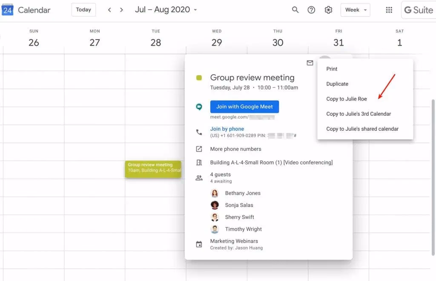The width and height of the screenshot is (436, 281).
Task: Choose Copy to Julie's 3rd Calendar
Action: pyautogui.click(x=365, y=114)
